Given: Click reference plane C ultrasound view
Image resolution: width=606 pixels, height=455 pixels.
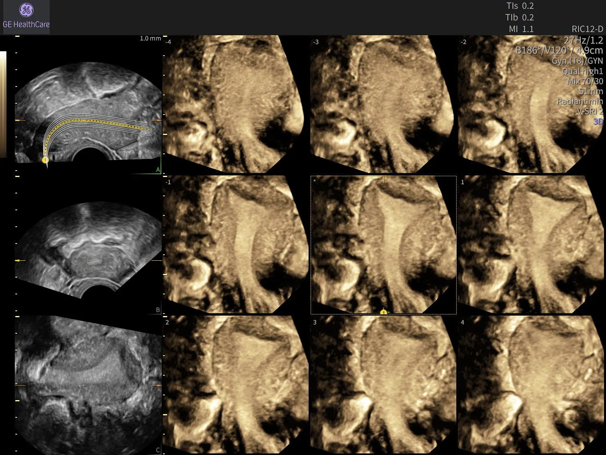Looking at the screenshot, I should [x=88, y=385].
